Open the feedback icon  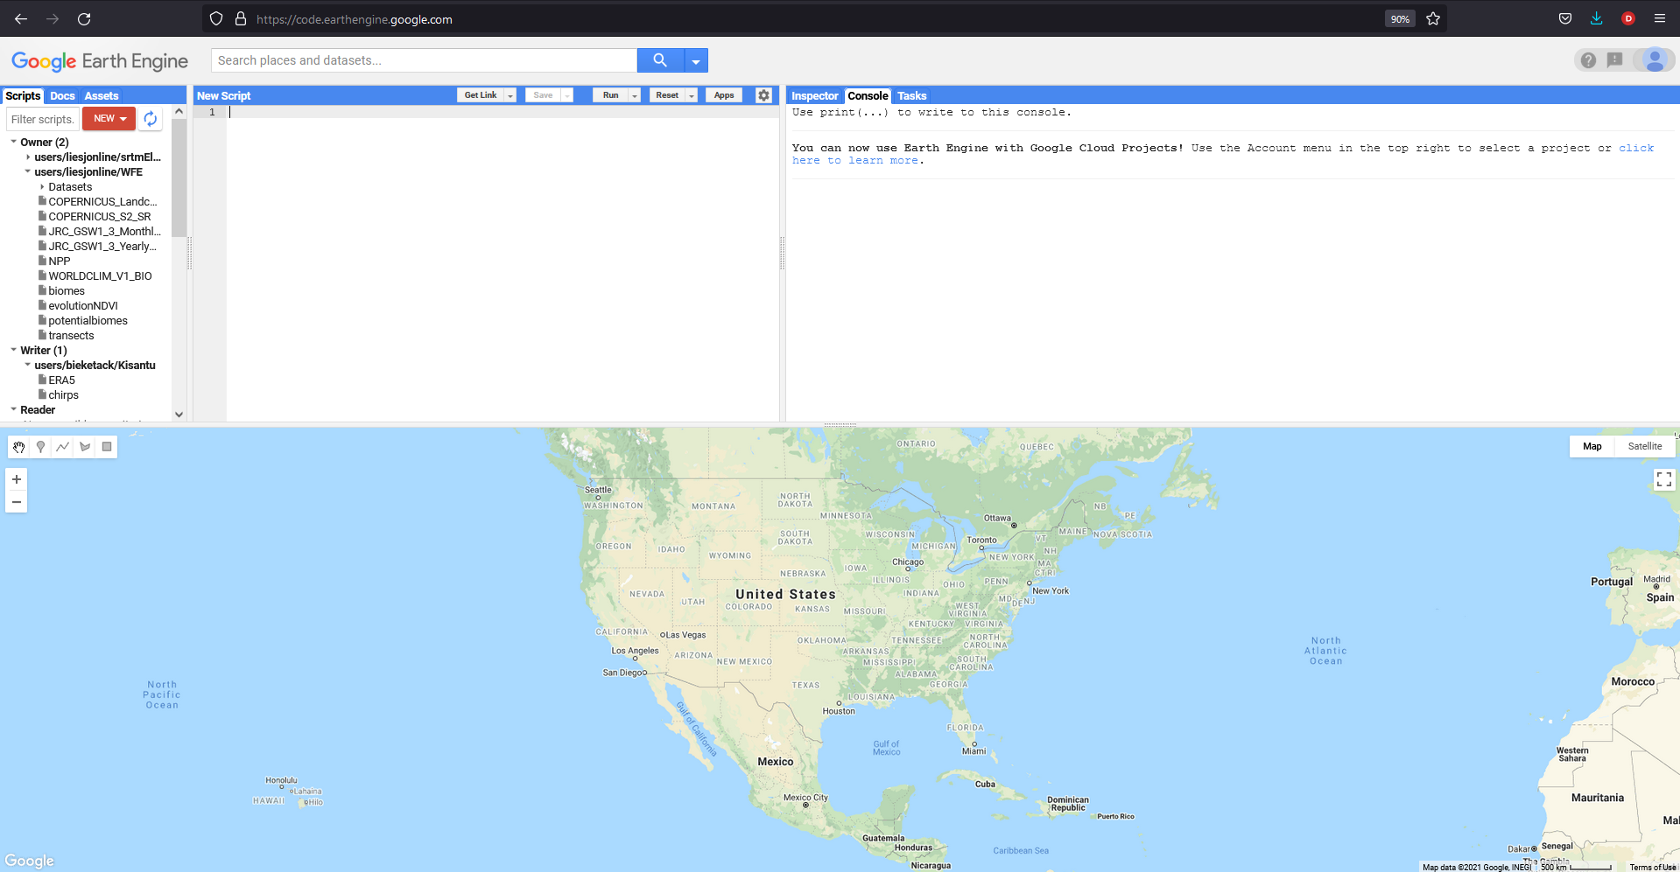[x=1615, y=60]
